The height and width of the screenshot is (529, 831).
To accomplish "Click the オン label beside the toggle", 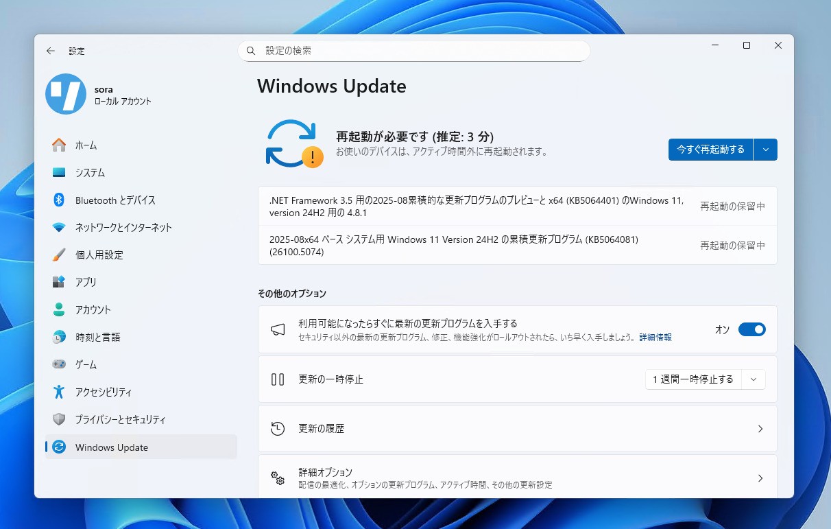I will coord(722,330).
